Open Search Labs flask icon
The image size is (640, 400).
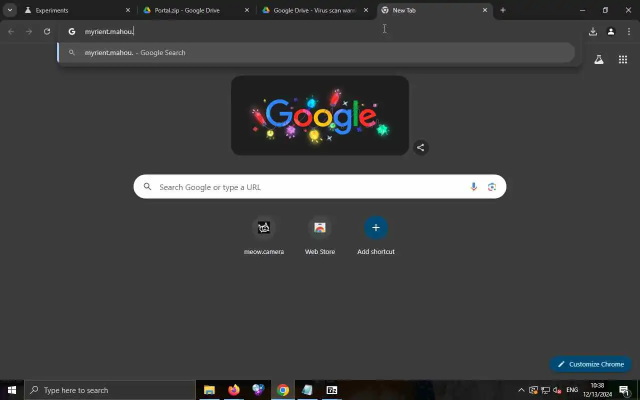click(599, 59)
